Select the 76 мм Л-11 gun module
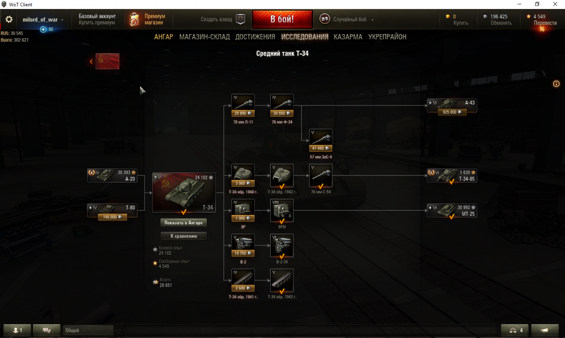The width and height of the screenshot is (565, 338). coord(243,106)
